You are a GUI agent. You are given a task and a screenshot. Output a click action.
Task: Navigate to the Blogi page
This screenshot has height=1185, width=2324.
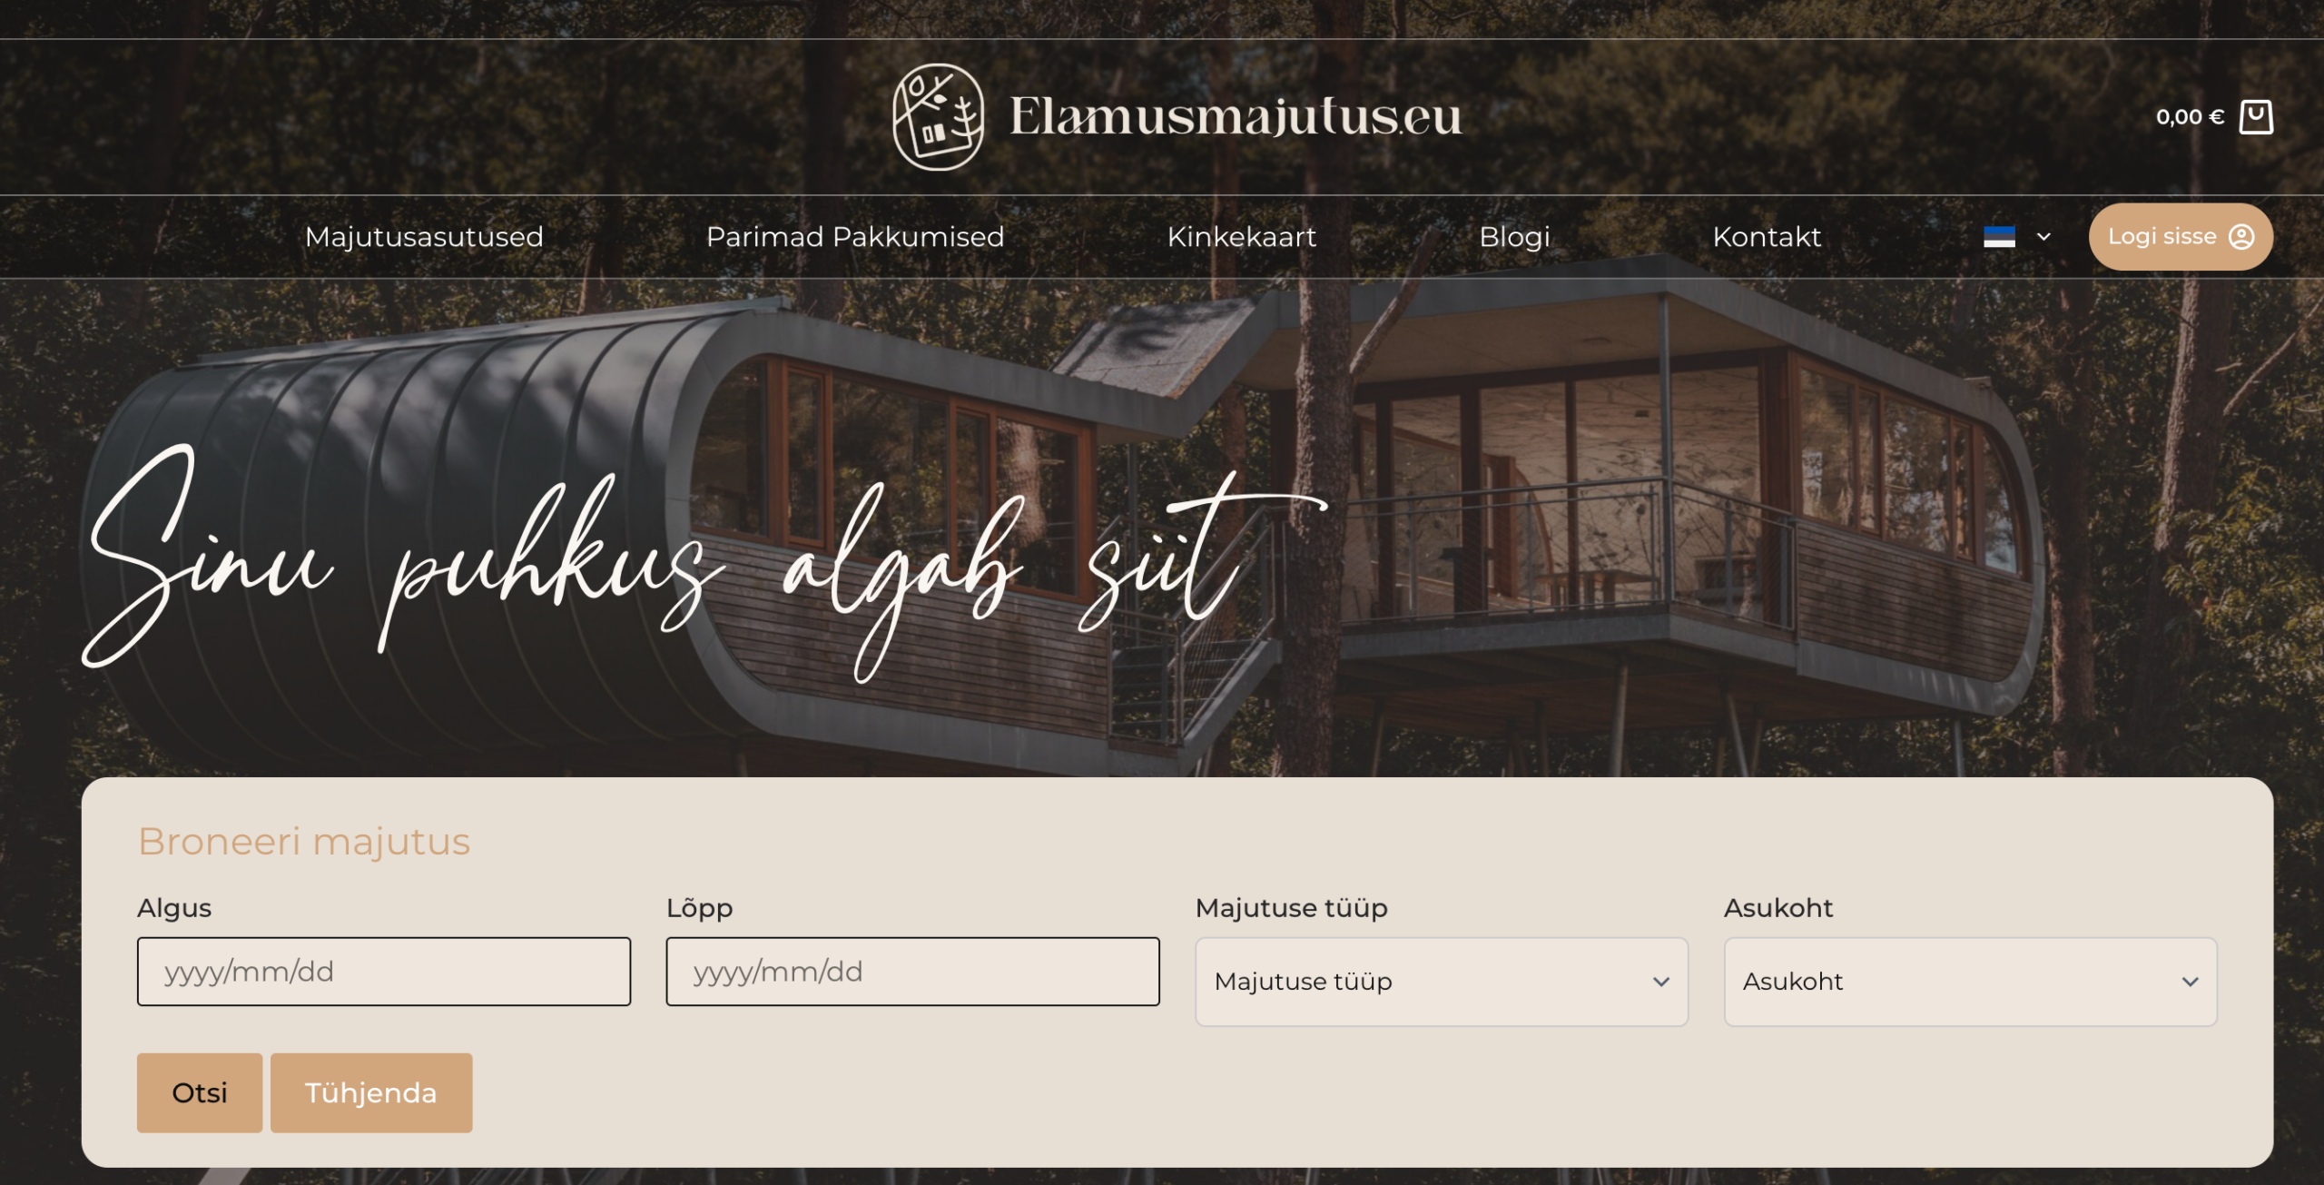point(1514,237)
